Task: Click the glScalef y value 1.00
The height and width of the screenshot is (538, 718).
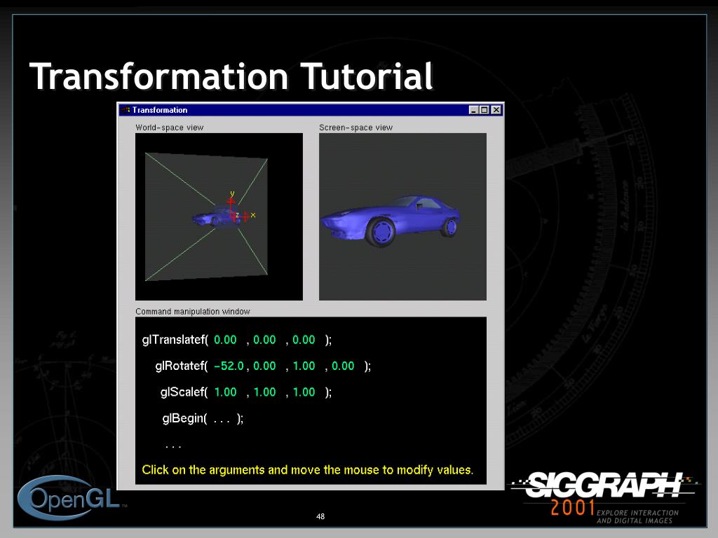Action: point(264,392)
